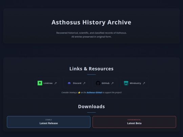Click the 'Consider leaving a' text
The width and height of the screenshot is (183, 137).
(69, 92)
